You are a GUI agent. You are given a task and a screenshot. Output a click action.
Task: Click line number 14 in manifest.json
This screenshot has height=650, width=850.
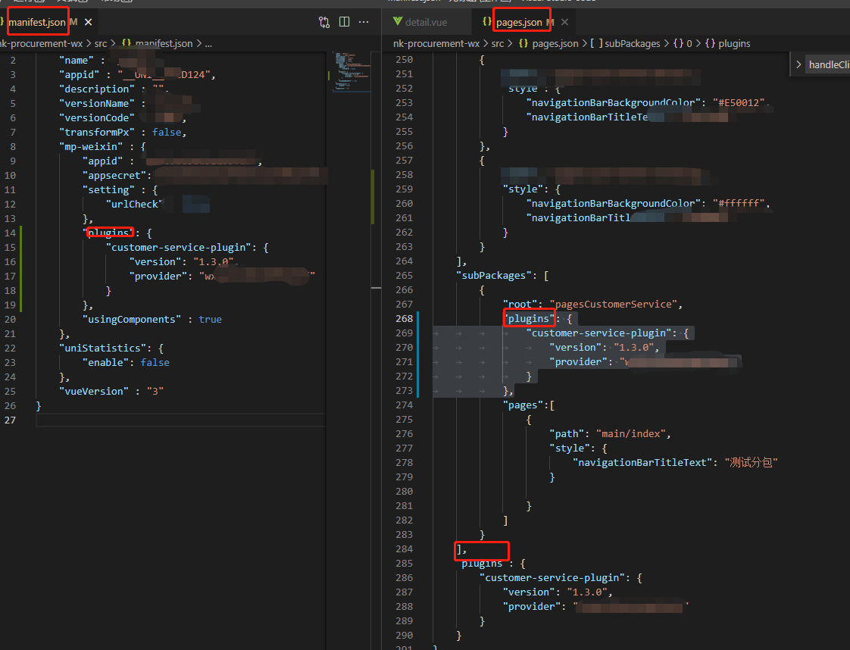pos(10,233)
